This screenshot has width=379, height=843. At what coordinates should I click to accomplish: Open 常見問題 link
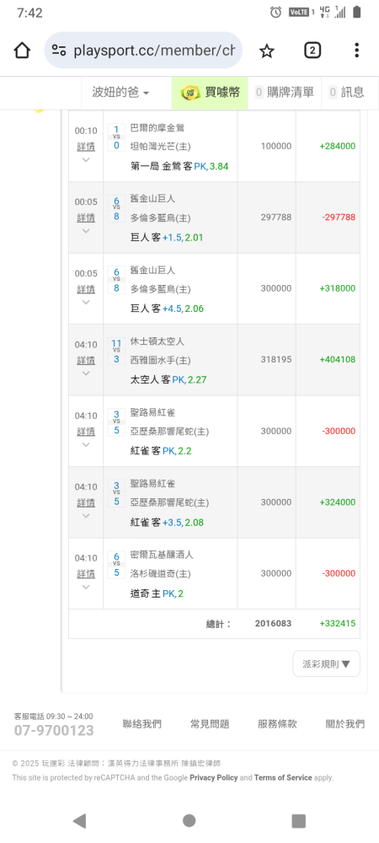click(x=210, y=724)
